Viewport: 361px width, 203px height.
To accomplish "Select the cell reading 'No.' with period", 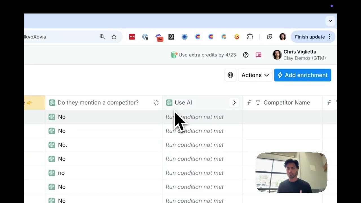I will tap(104, 145).
